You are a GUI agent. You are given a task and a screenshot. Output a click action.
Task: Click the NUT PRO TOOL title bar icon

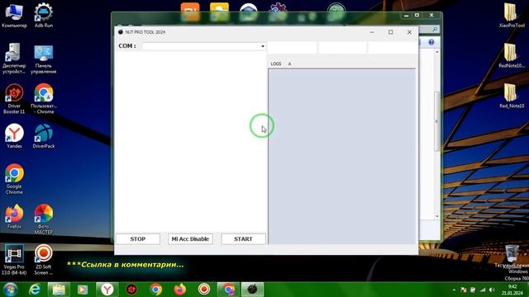pos(121,32)
